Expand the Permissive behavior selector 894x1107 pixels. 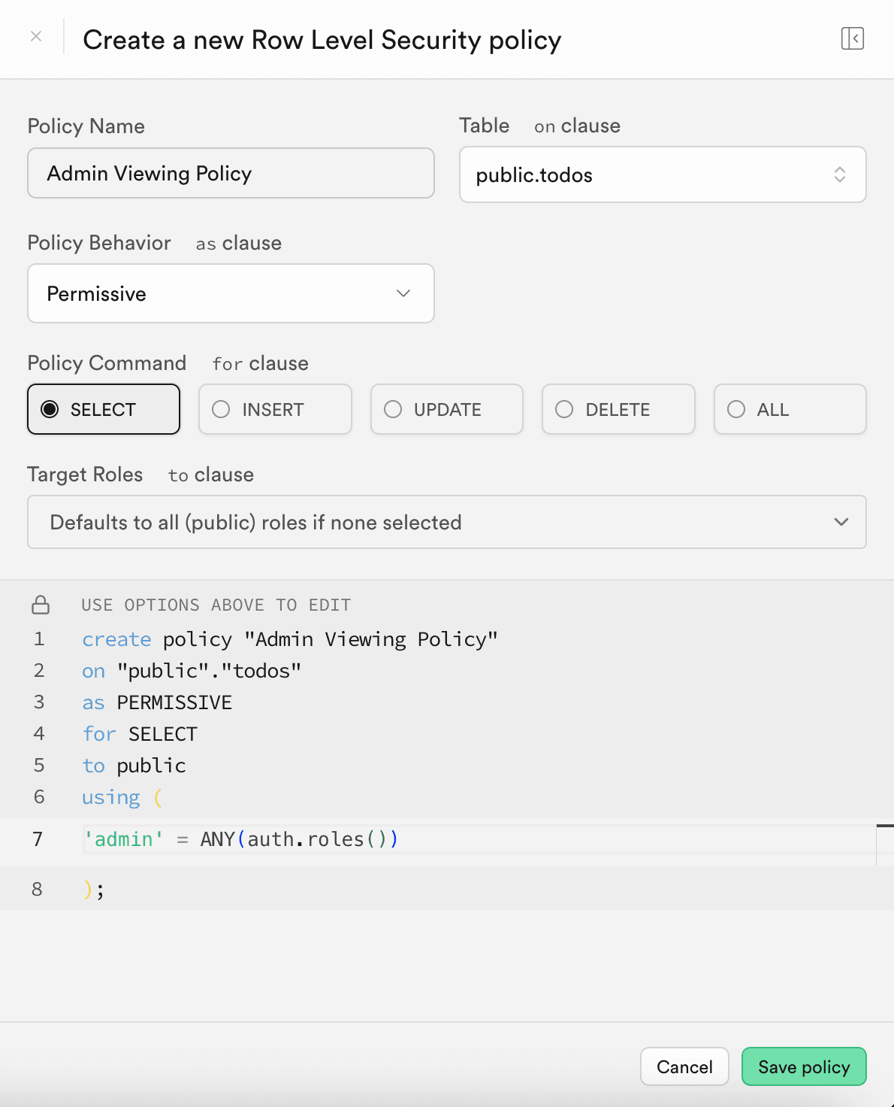click(231, 293)
